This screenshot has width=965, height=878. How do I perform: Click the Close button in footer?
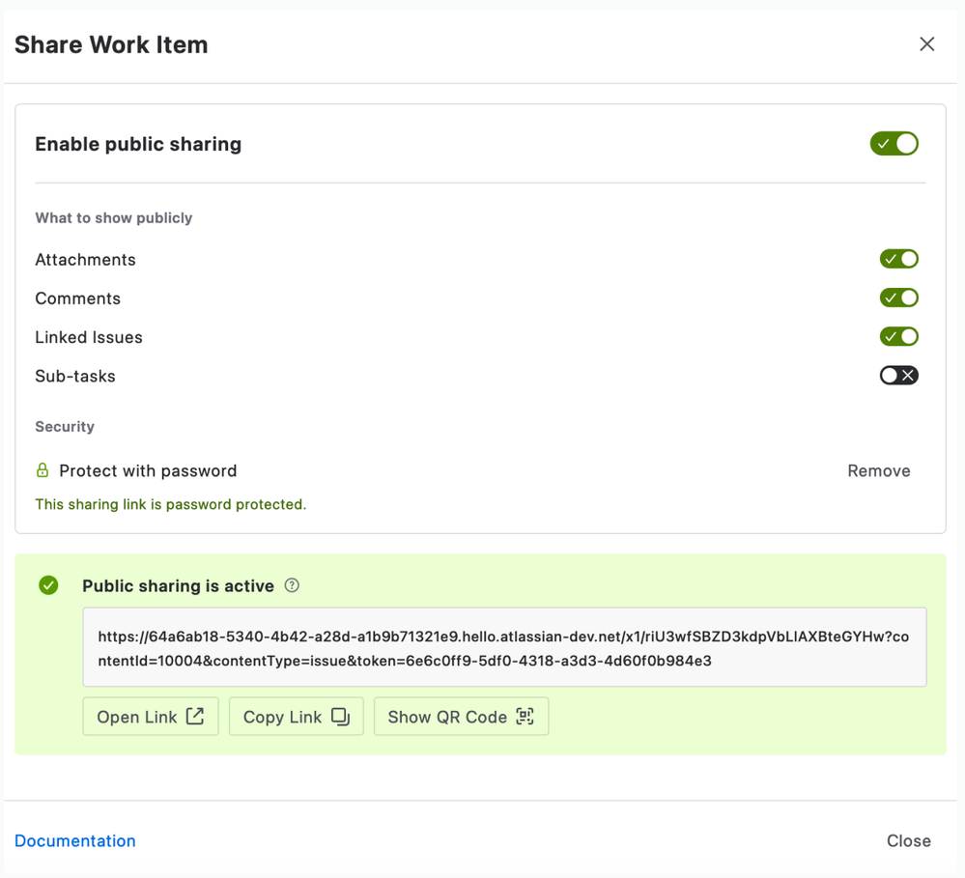click(x=908, y=840)
